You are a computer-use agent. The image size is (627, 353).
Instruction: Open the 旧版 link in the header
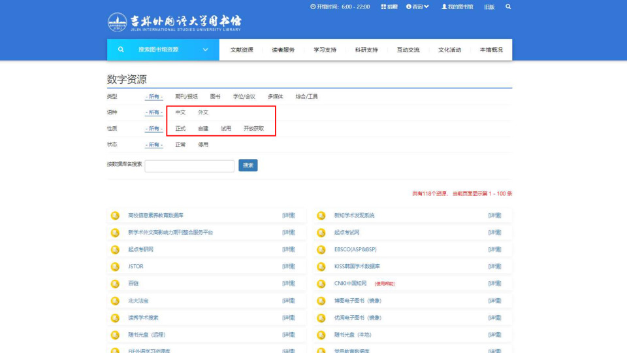[489, 7]
